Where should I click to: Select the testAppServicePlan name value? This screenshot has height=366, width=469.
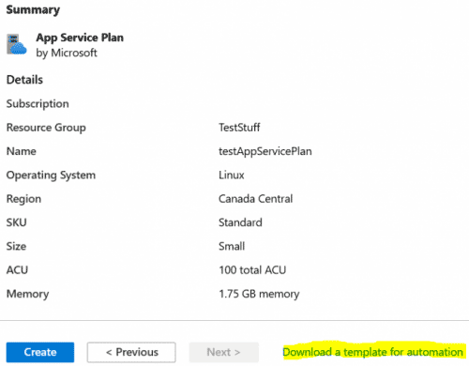[x=265, y=151]
